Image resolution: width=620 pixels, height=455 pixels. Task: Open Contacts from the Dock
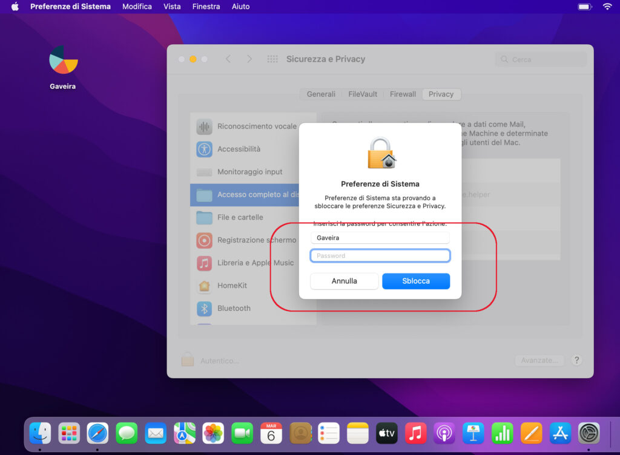(300, 433)
